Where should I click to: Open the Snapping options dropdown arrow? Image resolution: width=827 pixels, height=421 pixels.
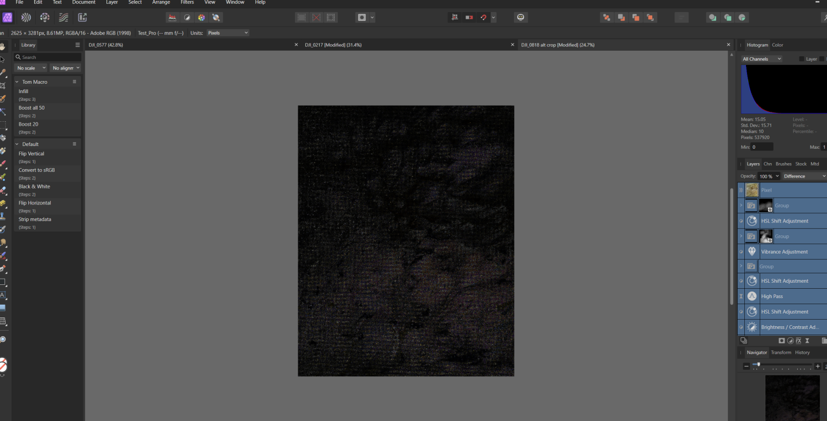pyautogui.click(x=493, y=18)
